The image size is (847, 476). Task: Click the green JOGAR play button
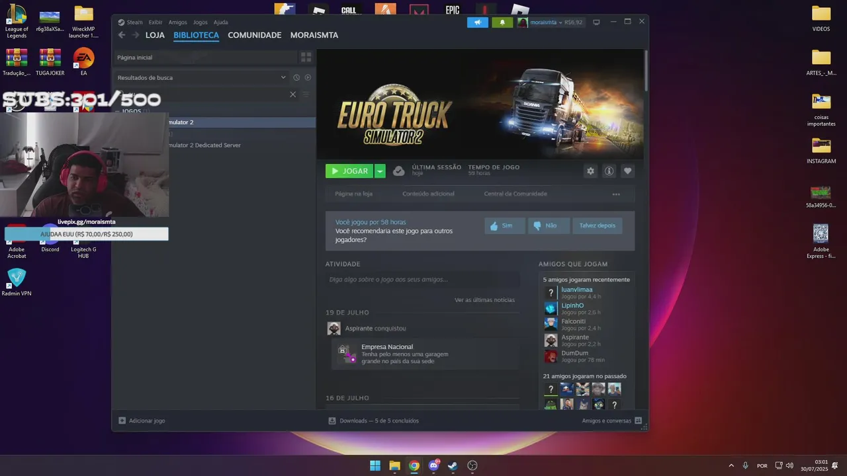349,171
